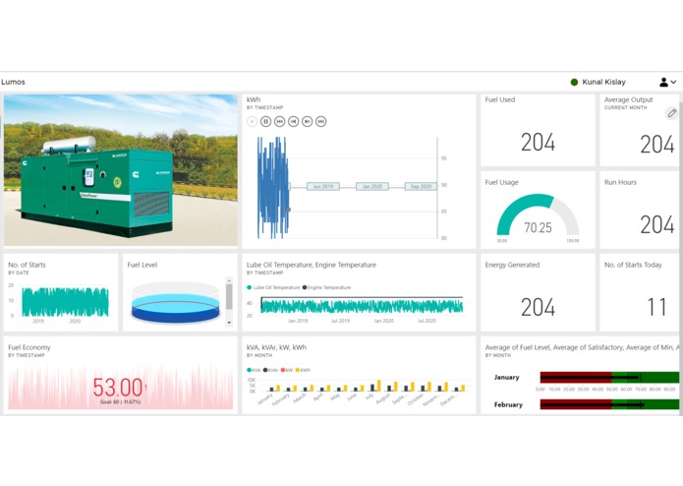This screenshot has height=486, width=683.
Task: Click the Fuel Level cylinder gauge
Action: click(176, 302)
